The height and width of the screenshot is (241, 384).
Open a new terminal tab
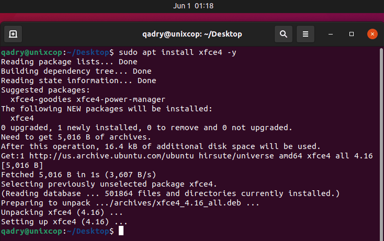(x=13, y=34)
